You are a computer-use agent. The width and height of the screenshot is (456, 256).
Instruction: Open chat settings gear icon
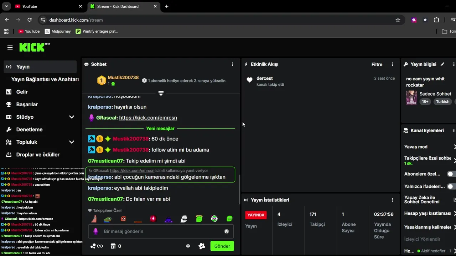[x=188, y=246]
